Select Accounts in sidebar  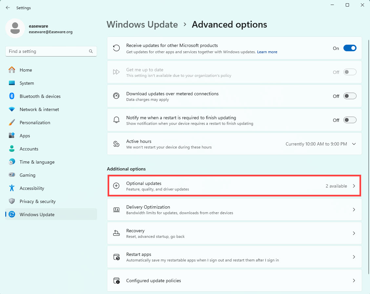click(x=51, y=149)
